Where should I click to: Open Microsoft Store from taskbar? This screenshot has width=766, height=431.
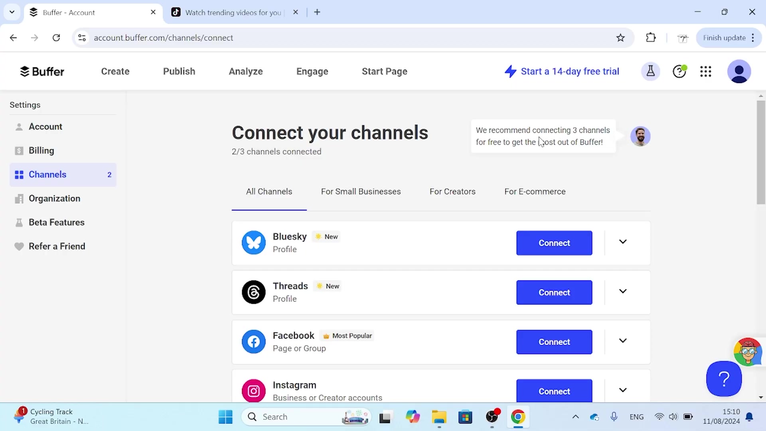(465, 417)
